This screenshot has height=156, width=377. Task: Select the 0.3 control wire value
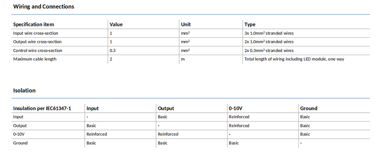pyautogui.click(x=113, y=51)
